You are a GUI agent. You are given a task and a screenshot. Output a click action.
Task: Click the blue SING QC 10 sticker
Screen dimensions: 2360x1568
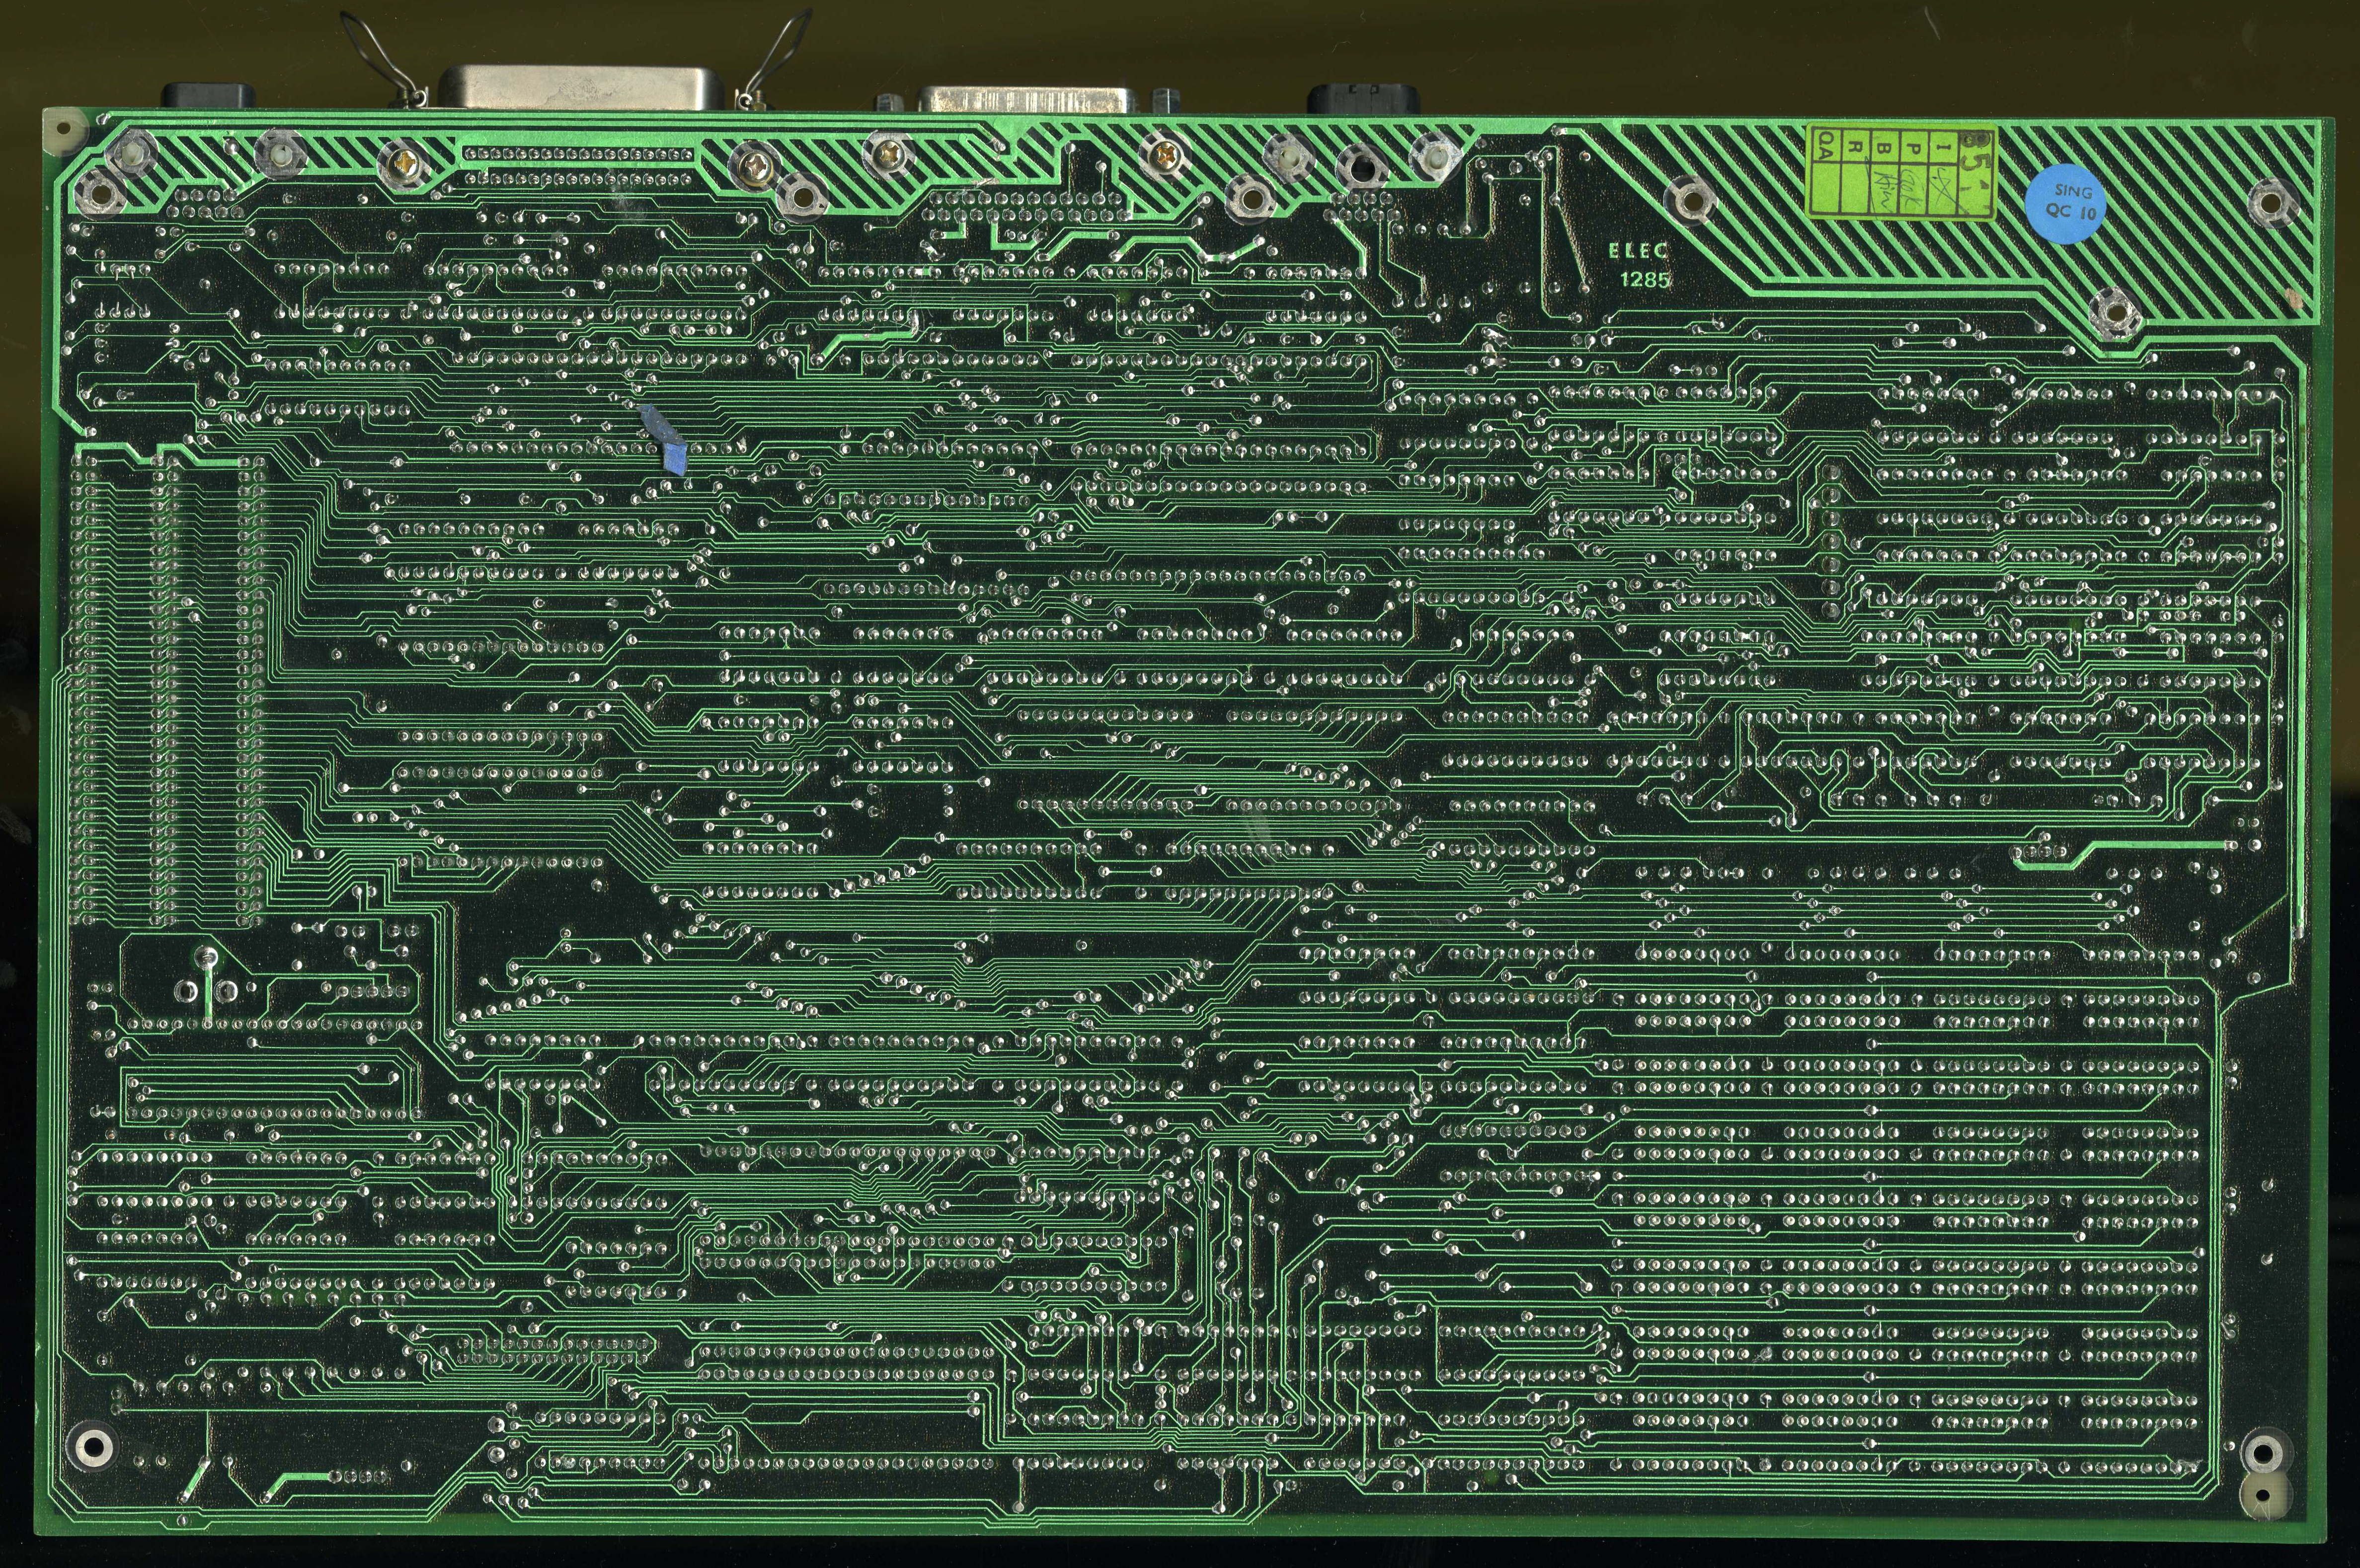[2065, 203]
